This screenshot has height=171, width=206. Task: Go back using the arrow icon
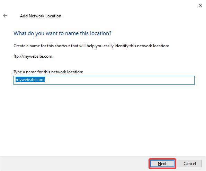tap(5, 16)
